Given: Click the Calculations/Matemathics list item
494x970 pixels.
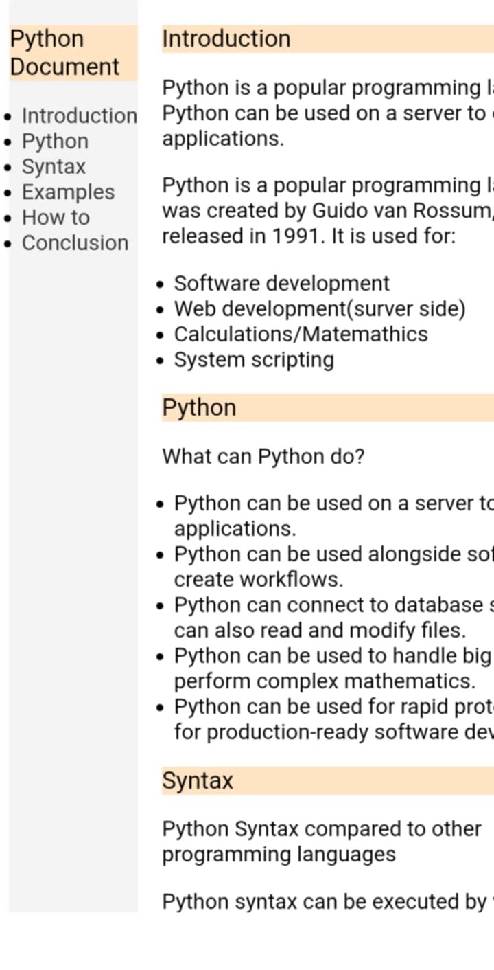Looking at the screenshot, I should (301, 334).
